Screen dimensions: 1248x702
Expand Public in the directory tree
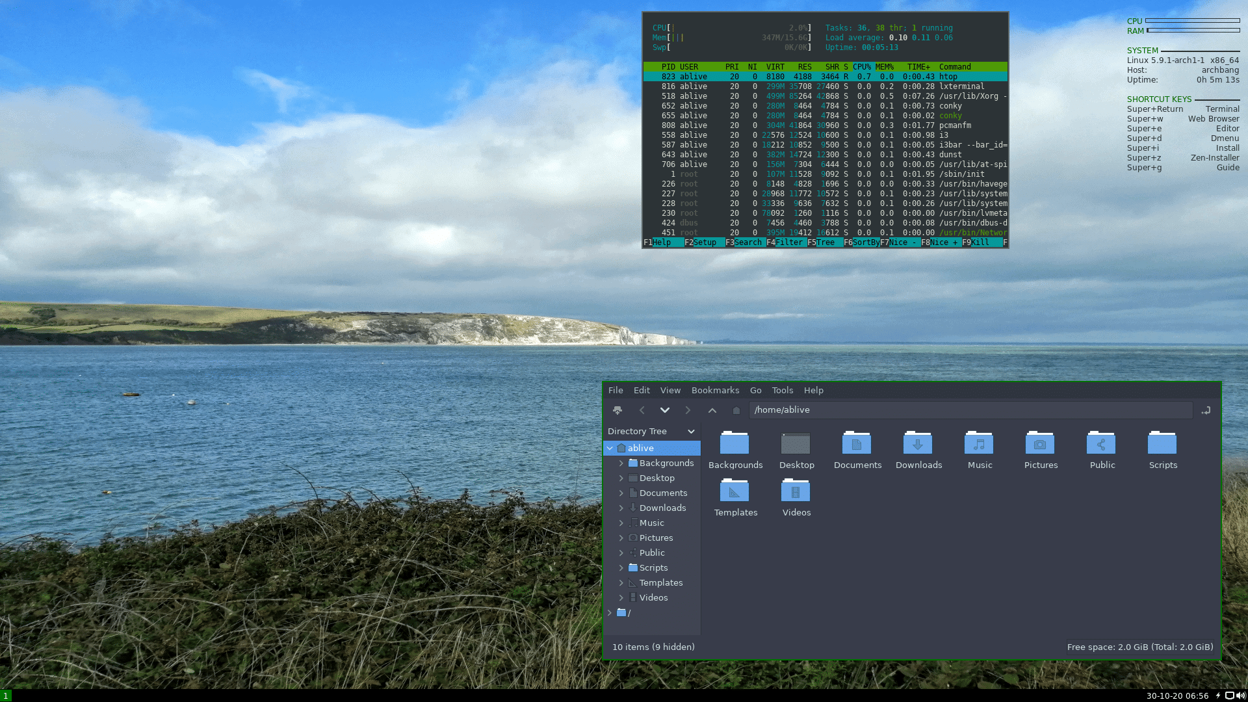pos(621,552)
